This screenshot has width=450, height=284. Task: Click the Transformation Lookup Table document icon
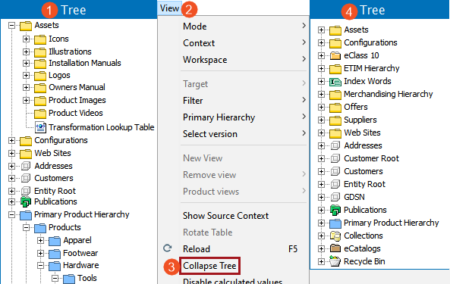[x=40, y=127]
